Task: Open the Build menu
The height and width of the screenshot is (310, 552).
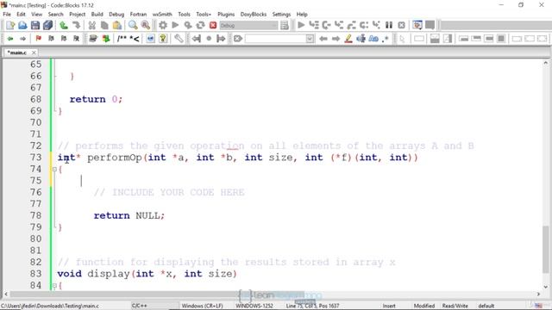Action: (x=97, y=15)
